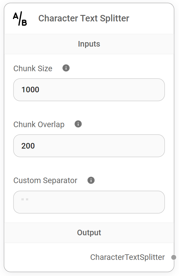The height and width of the screenshot is (276, 179).
Task: Click the value 200 in Chunk Overlap
Action: tap(28, 146)
